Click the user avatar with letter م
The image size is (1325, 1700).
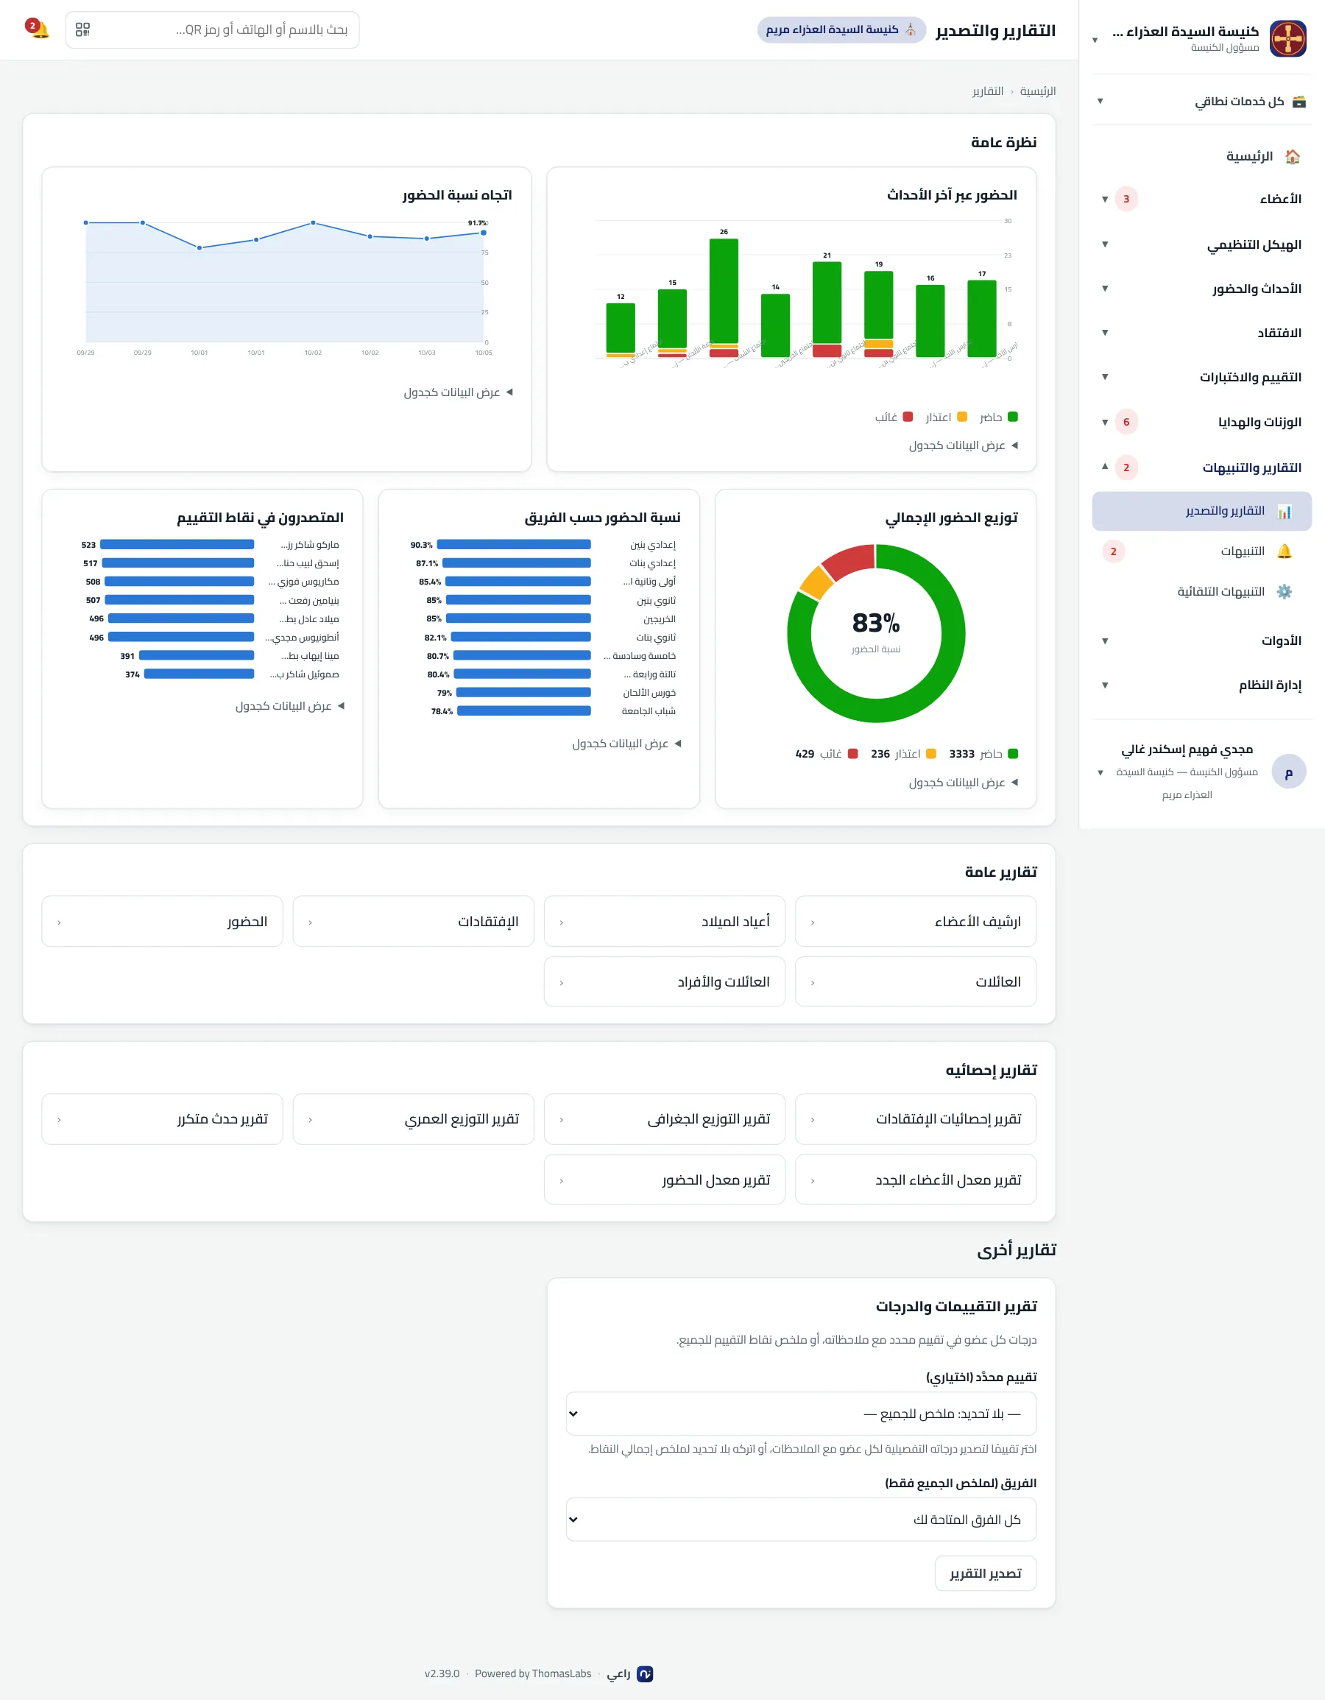click(x=1288, y=772)
